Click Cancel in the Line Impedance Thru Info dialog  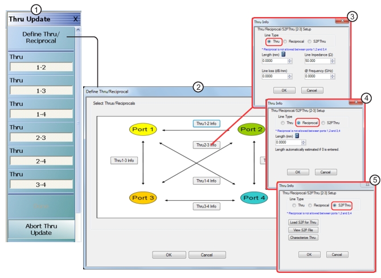pos(312,90)
